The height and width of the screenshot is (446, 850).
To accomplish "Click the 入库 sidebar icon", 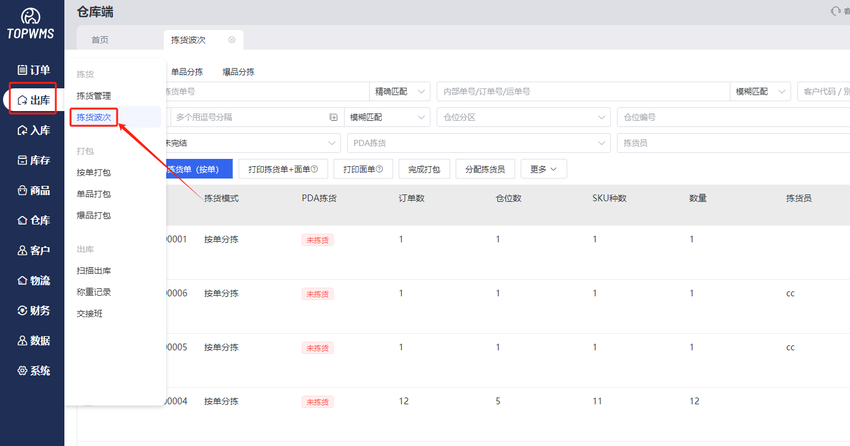I will (x=22, y=130).
